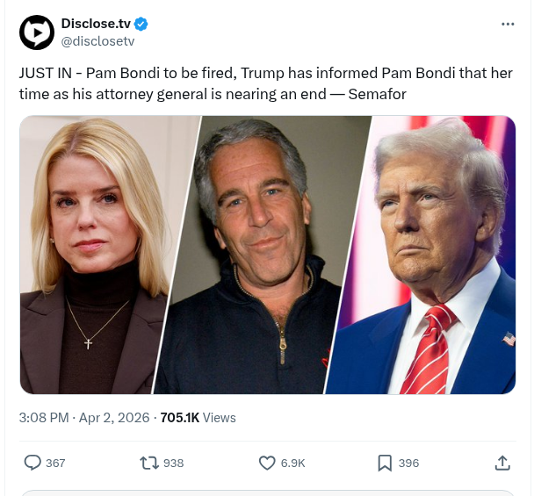Viewport: 534px width, 496px height.
Task: Visit the @disclosetv handle link
Action: pyautogui.click(x=97, y=40)
